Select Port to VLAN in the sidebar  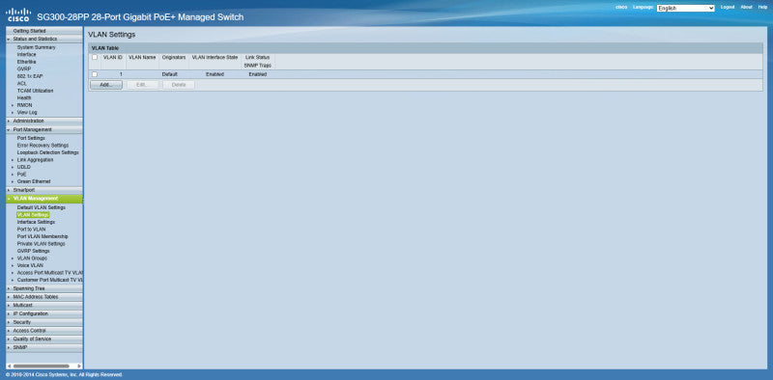point(31,230)
